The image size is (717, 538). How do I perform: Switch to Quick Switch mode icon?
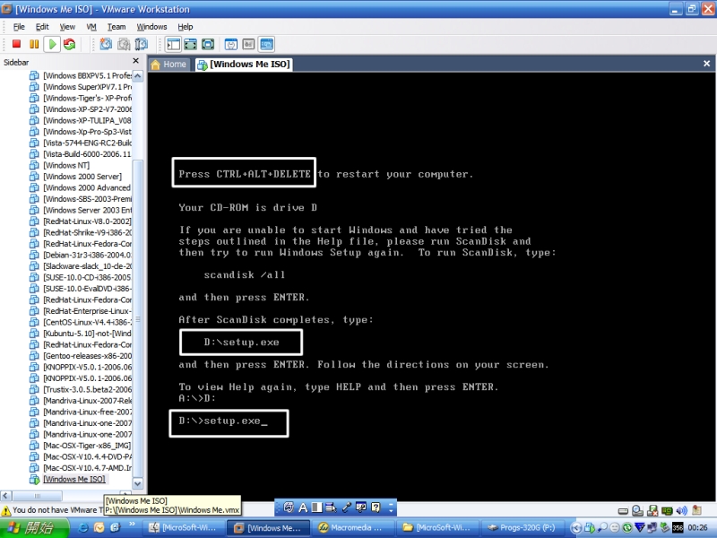(191, 44)
